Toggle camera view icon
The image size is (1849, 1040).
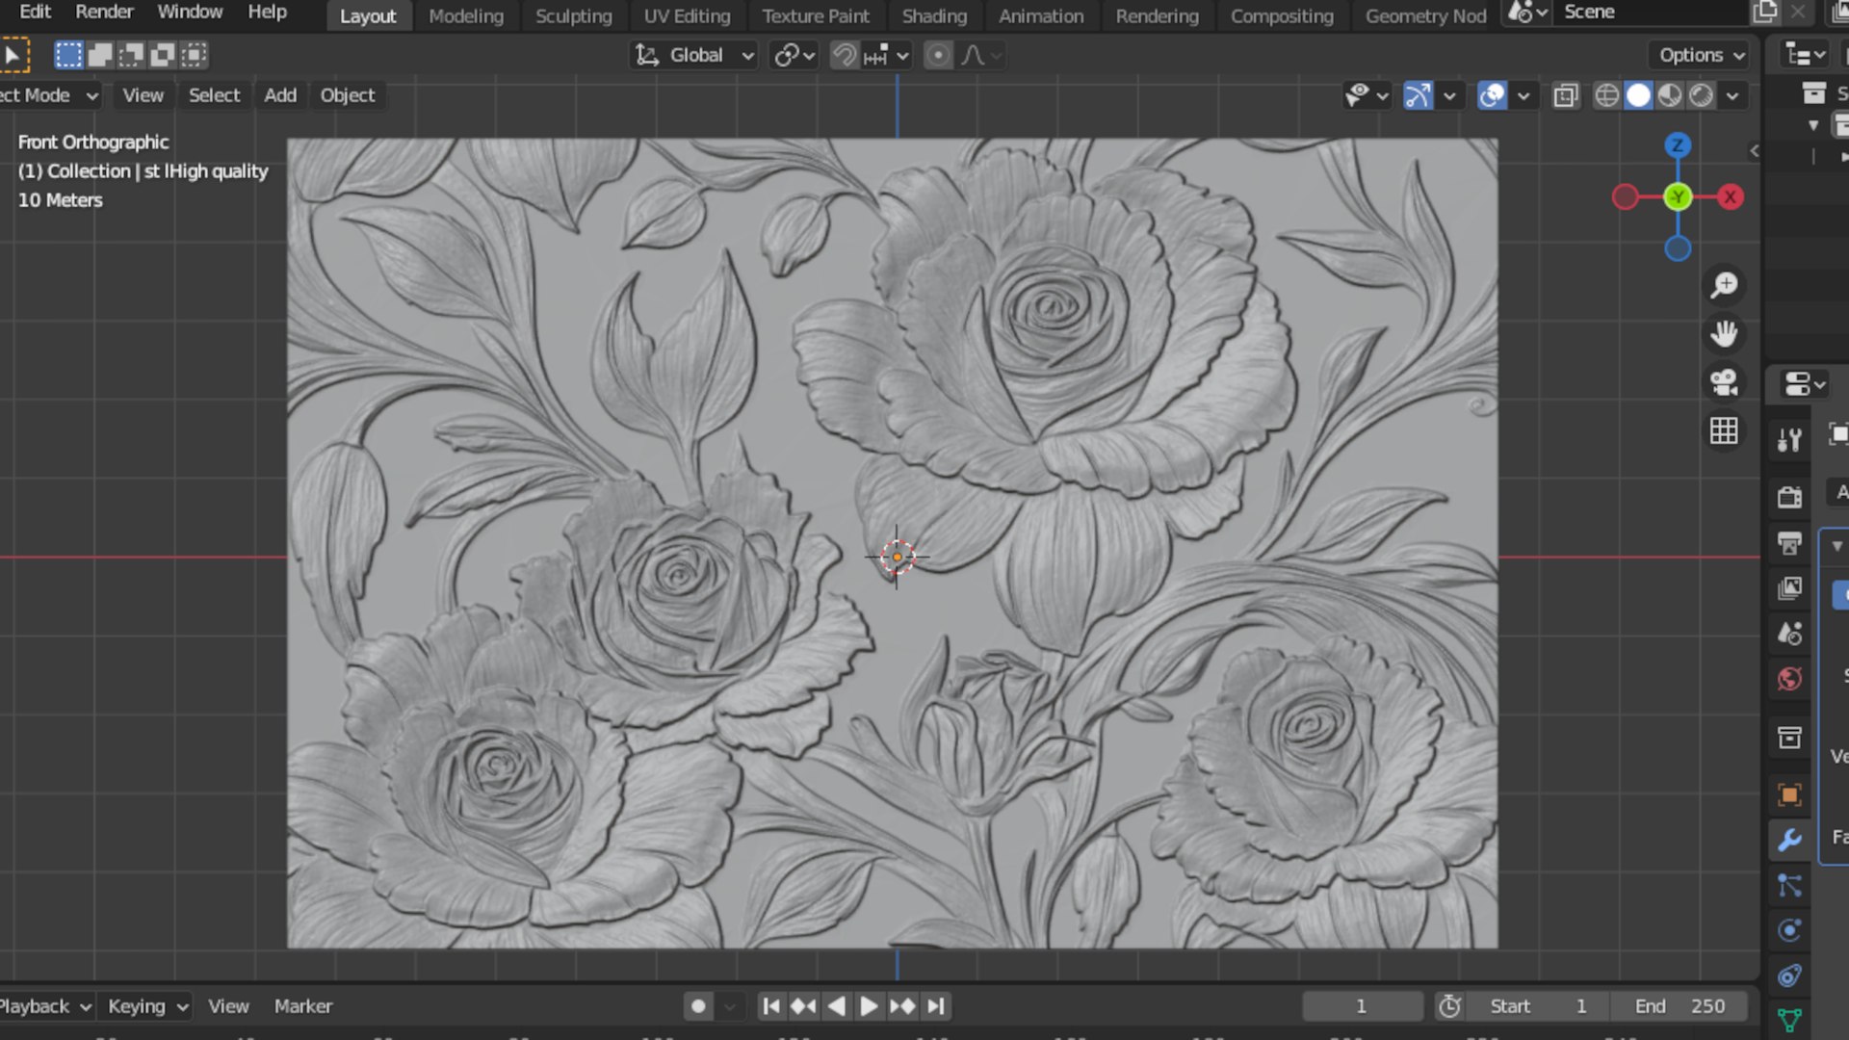pos(1724,382)
